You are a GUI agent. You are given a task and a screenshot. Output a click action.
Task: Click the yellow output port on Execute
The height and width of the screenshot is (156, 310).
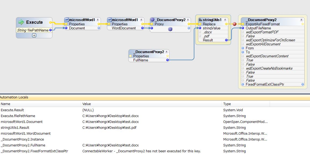click(50, 22)
